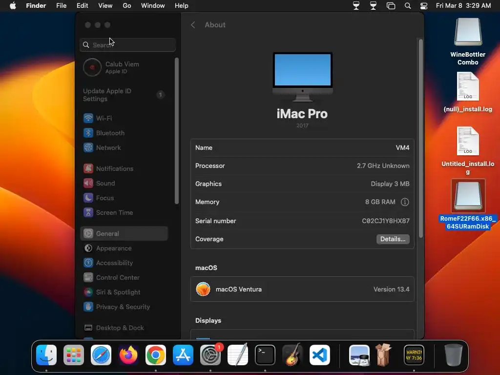The width and height of the screenshot is (500, 375).
Task: Click the iMac Pro computer image
Action: pyautogui.click(x=303, y=77)
